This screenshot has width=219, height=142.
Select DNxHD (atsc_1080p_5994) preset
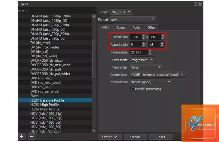(55, 16)
